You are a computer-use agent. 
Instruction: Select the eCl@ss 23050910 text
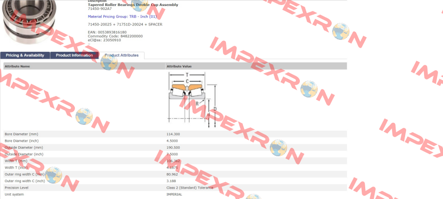[104, 40]
